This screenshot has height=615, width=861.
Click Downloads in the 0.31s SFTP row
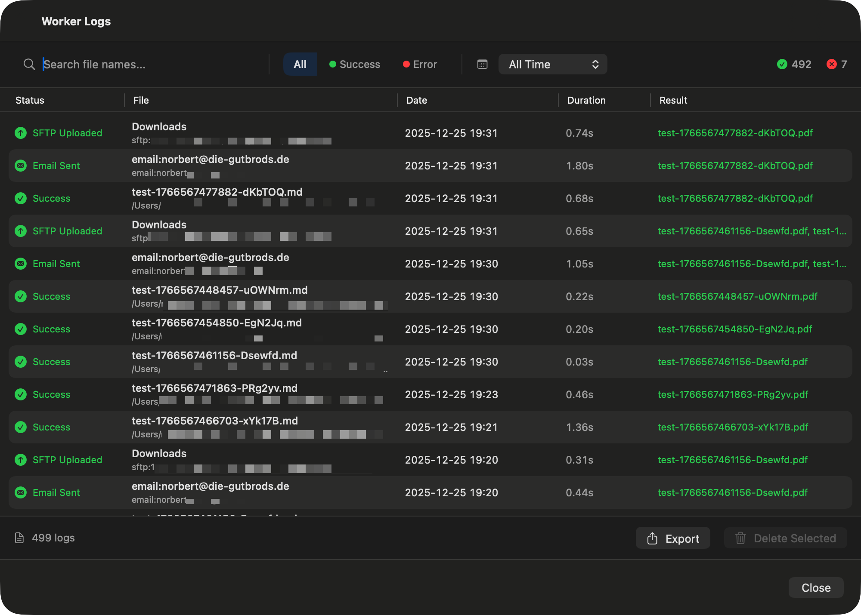click(159, 453)
